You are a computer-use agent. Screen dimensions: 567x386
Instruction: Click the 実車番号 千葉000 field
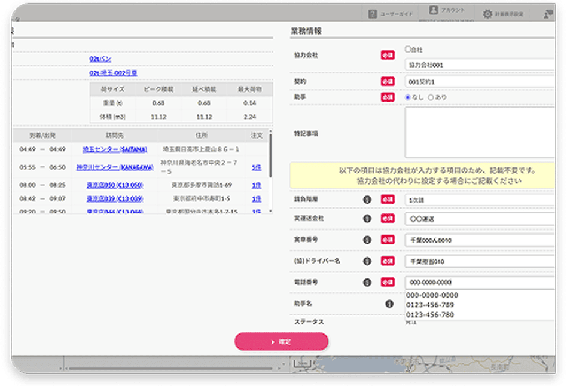[480, 240]
